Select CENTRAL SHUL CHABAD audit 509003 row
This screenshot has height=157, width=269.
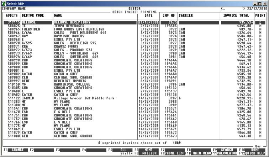(x=134, y=77)
